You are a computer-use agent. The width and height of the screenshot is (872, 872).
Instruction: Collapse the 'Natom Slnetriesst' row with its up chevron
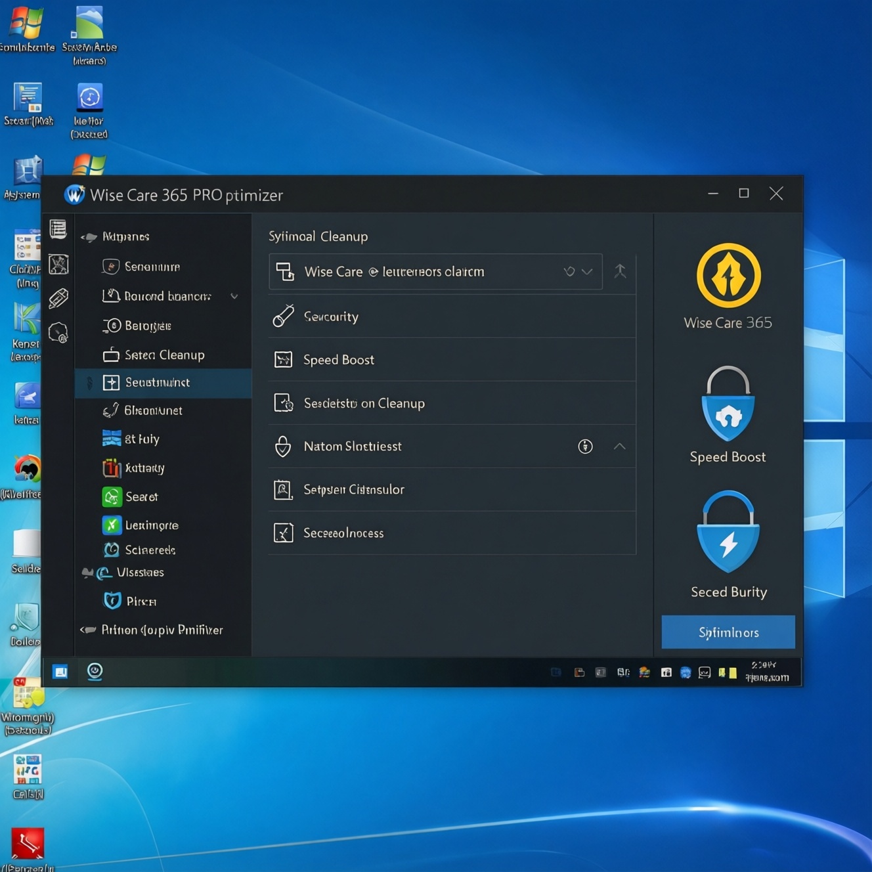[619, 447]
